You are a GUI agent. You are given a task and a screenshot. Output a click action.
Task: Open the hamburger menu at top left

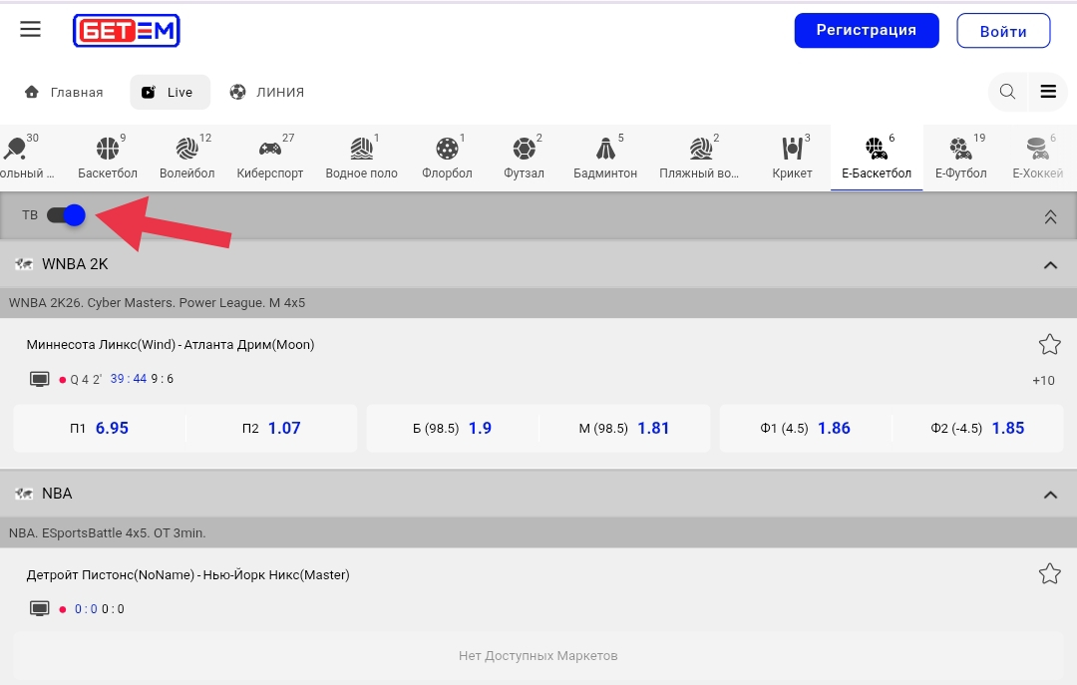(x=31, y=30)
